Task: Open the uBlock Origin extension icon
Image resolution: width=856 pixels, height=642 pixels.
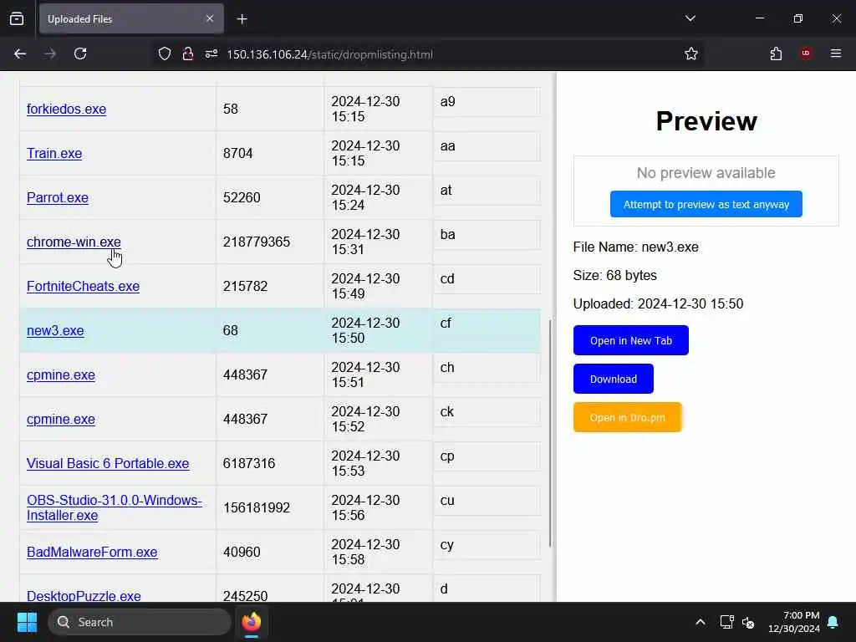Action: tap(806, 53)
